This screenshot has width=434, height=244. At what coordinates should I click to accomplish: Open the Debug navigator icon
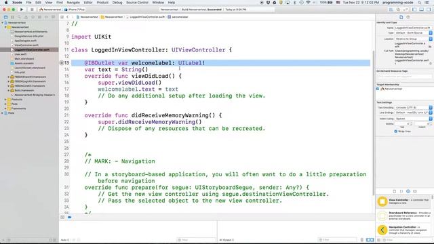39,17
